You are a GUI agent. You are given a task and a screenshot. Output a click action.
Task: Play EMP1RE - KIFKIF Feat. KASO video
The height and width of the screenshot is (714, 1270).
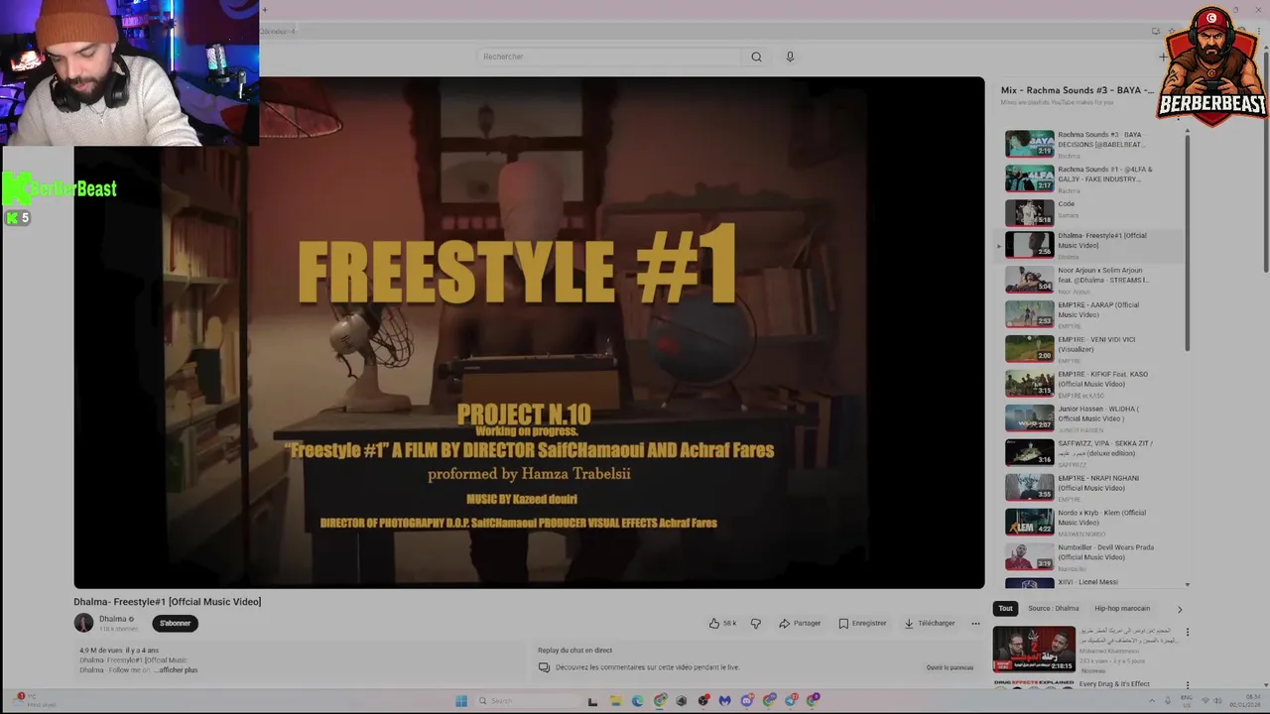coord(1091,384)
